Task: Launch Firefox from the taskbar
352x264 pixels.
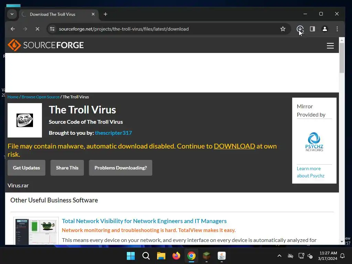Action: coord(176,256)
